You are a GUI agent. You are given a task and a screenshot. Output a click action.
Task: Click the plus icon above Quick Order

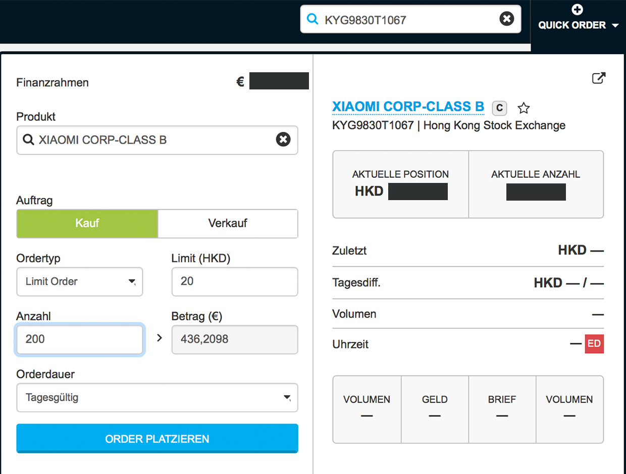pos(578,9)
